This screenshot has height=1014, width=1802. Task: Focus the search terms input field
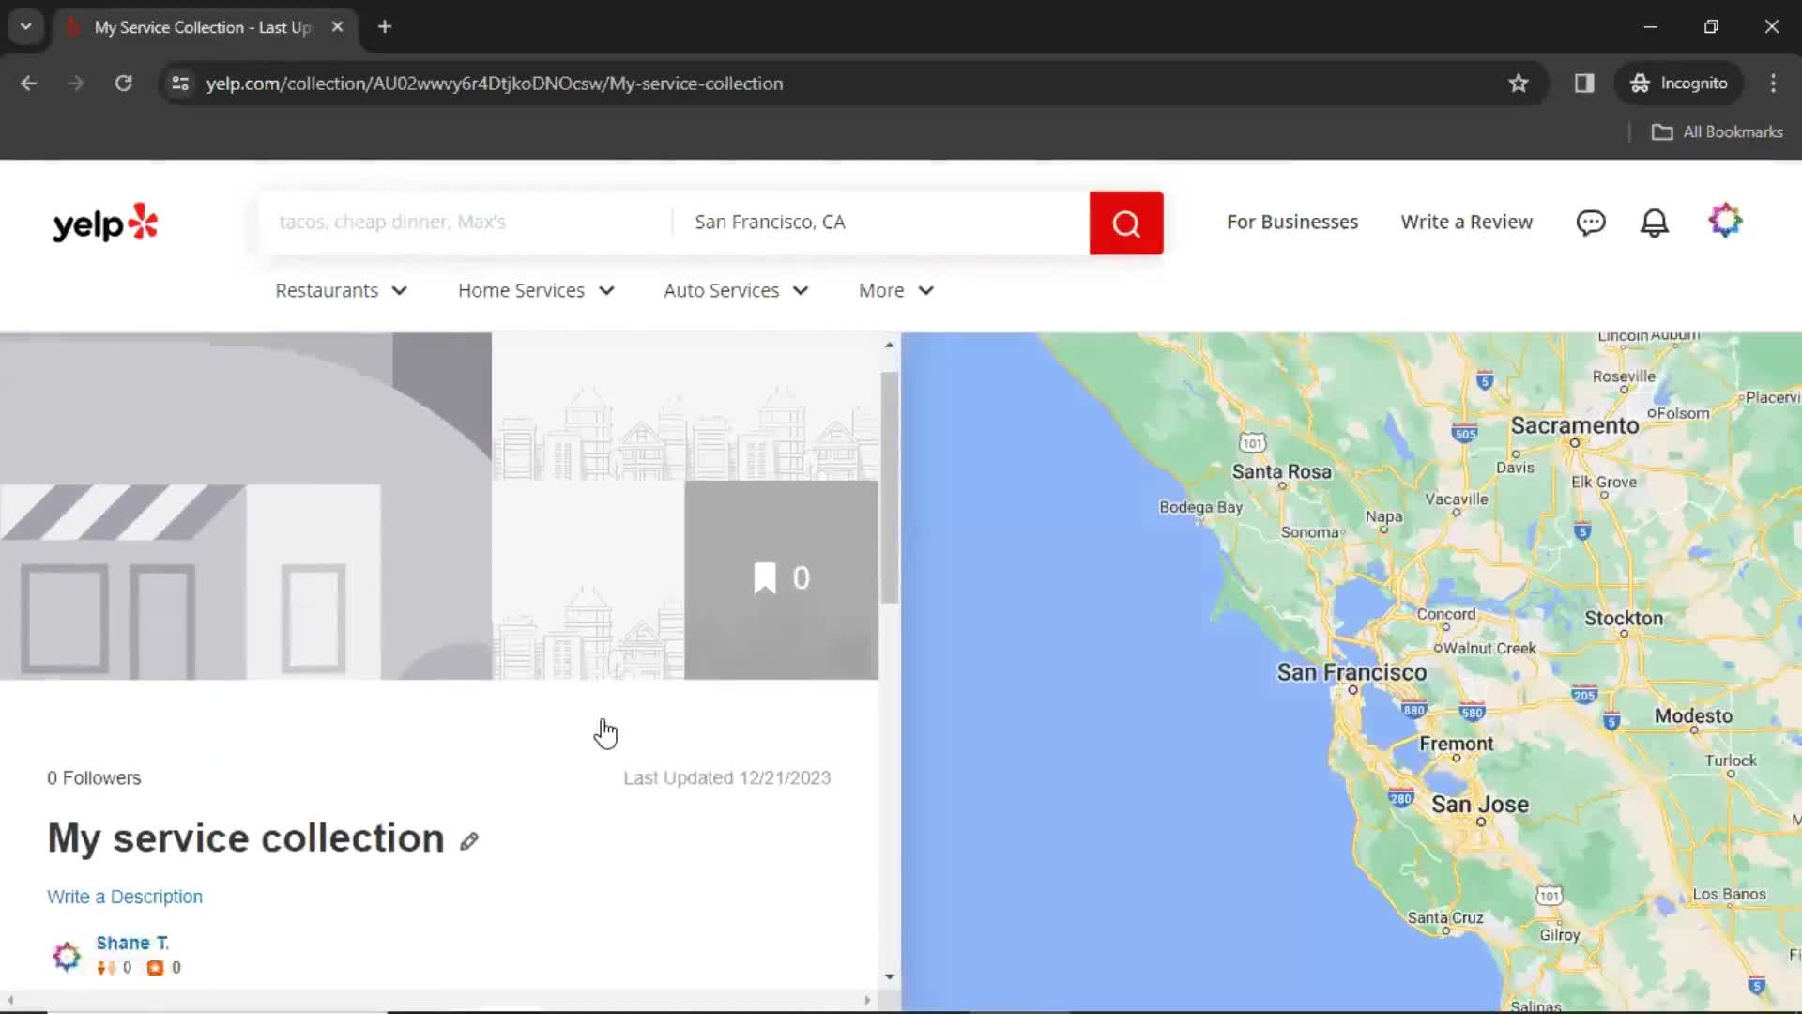pyautogui.click(x=466, y=223)
